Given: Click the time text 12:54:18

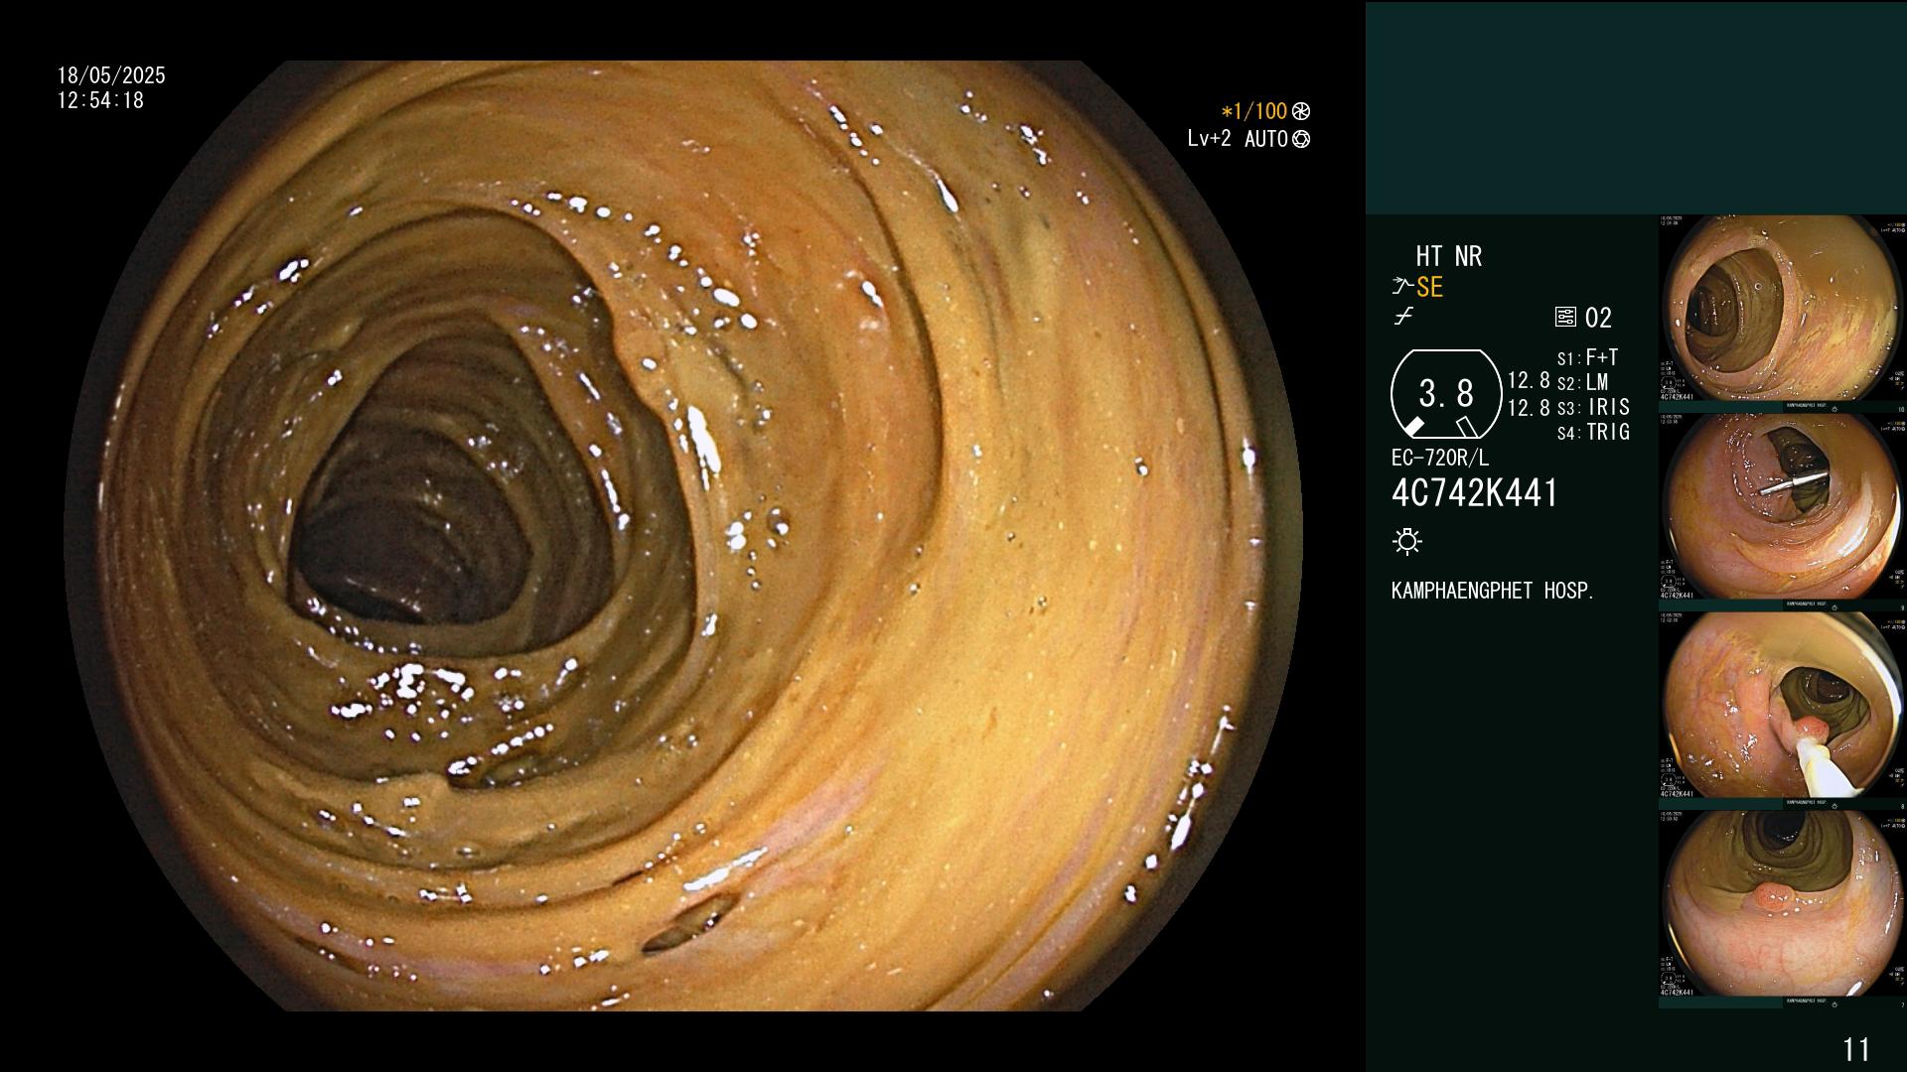Looking at the screenshot, I should [x=100, y=100].
